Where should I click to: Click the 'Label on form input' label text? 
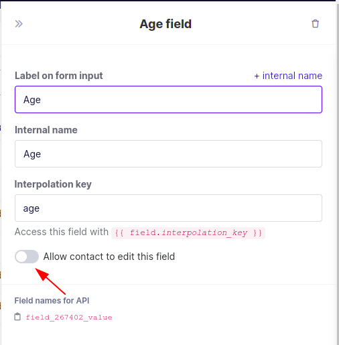pyautogui.click(x=59, y=76)
